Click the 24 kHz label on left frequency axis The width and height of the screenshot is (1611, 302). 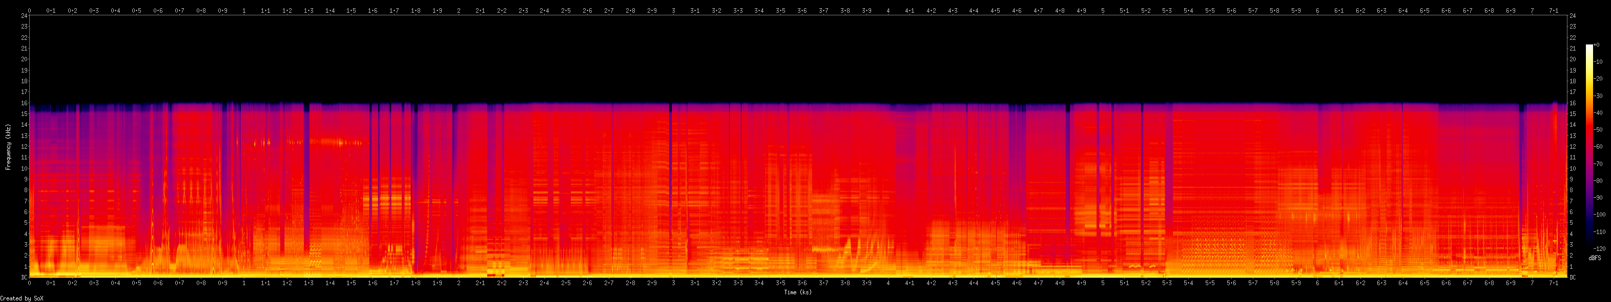click(x=25, y=16)
